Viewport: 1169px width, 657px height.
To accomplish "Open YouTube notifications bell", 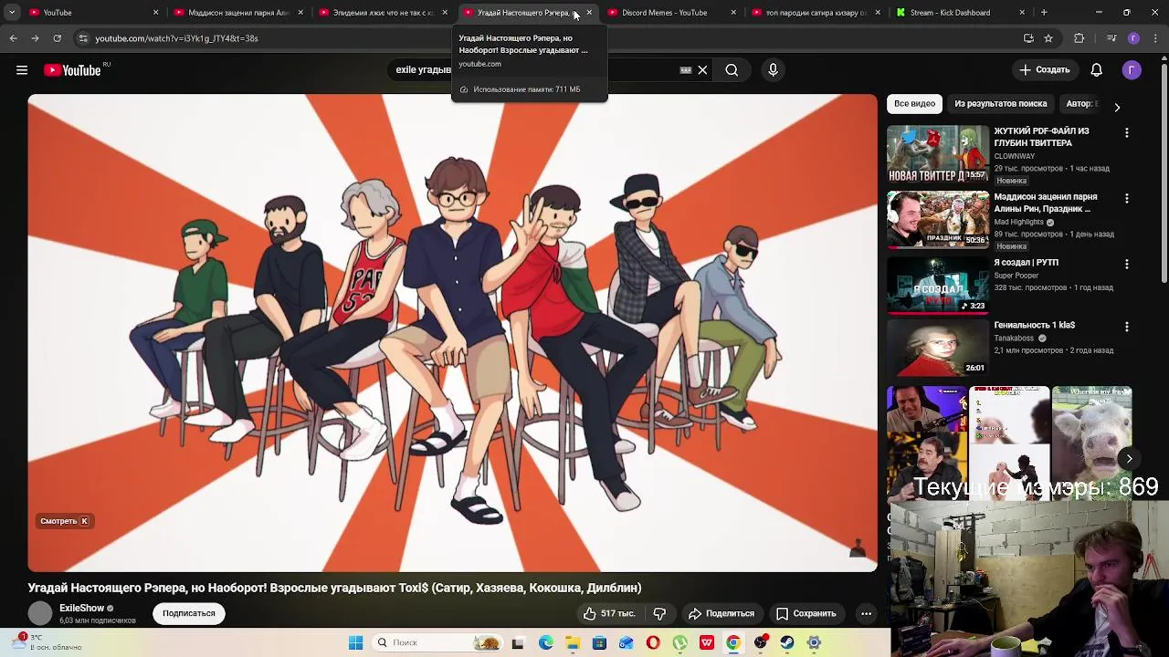I will coord(1097,70).
